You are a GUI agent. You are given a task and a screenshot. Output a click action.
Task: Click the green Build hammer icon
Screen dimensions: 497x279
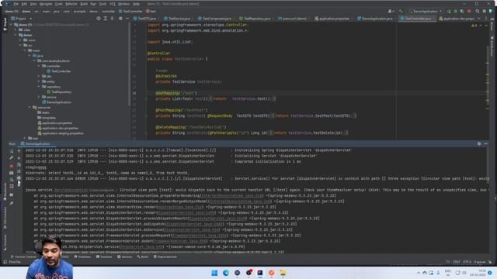tap(401, 12)
